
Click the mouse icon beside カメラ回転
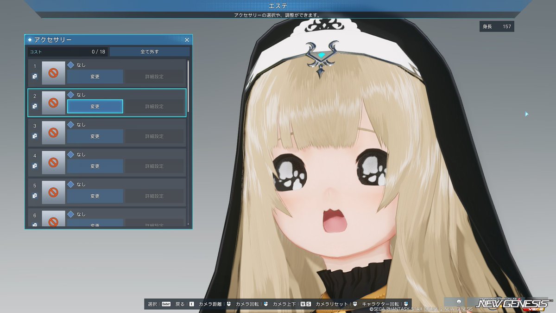pos(266,304)
